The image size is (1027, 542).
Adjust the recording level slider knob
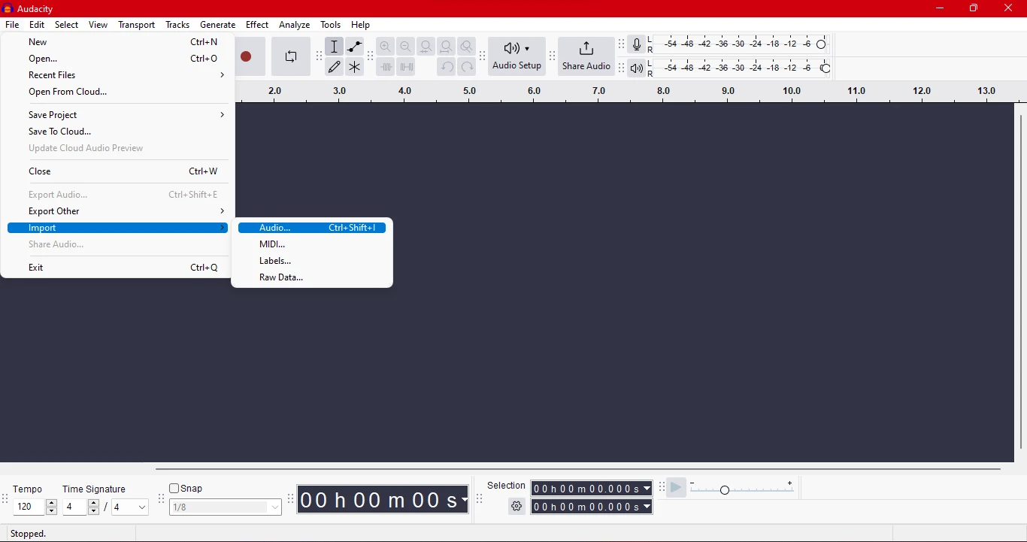pos(822,45)
